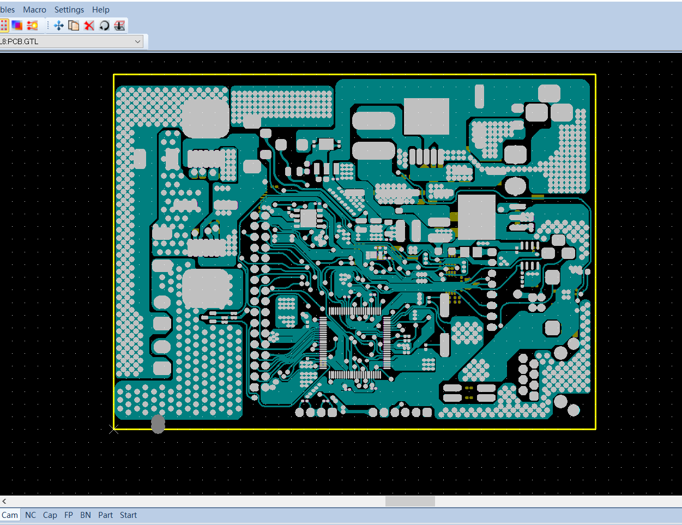Screen dimensions: 682x525
Task: Click the move-to-layer down arrow icon
Action: pos(119,25)
